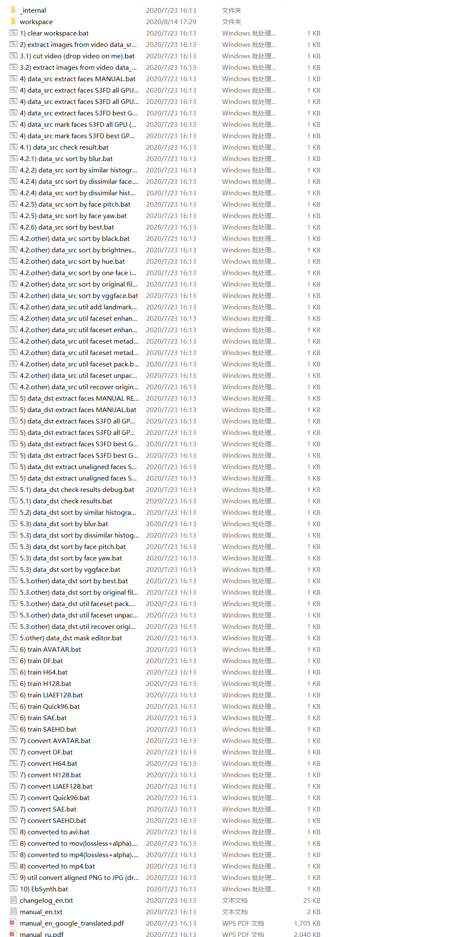Select the _internal folder icon
Screen dimensions: 475x937
click(13, 10)
